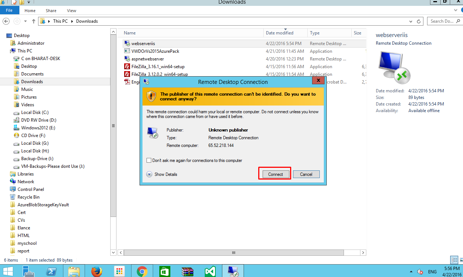463x277 pixels.
Task: Click Downloads in the address bar path
Action: click(x=87, y=21)
